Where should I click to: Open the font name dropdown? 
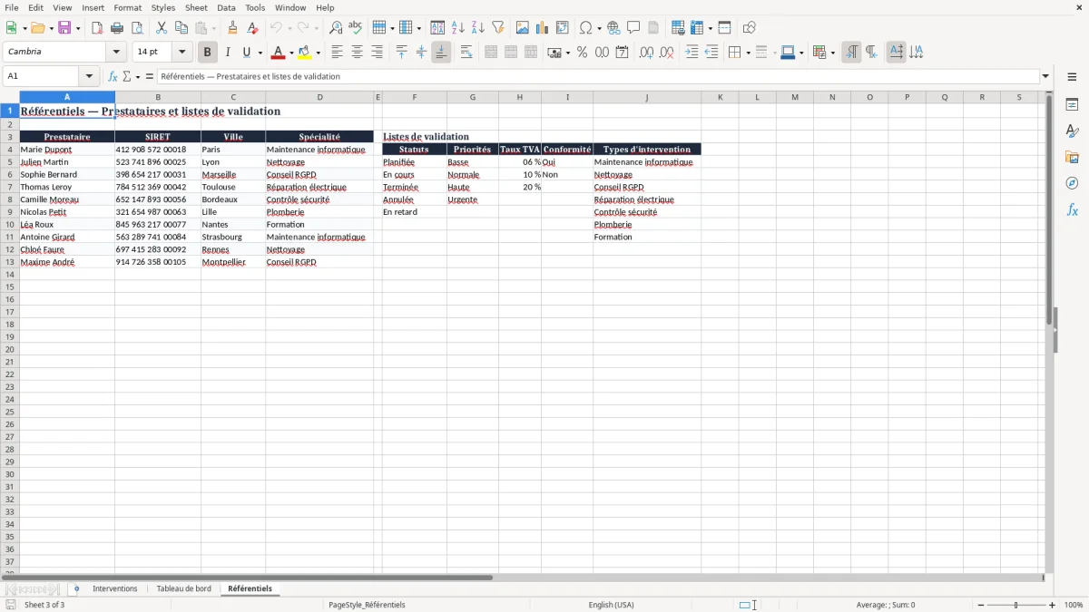click(116, 53)
